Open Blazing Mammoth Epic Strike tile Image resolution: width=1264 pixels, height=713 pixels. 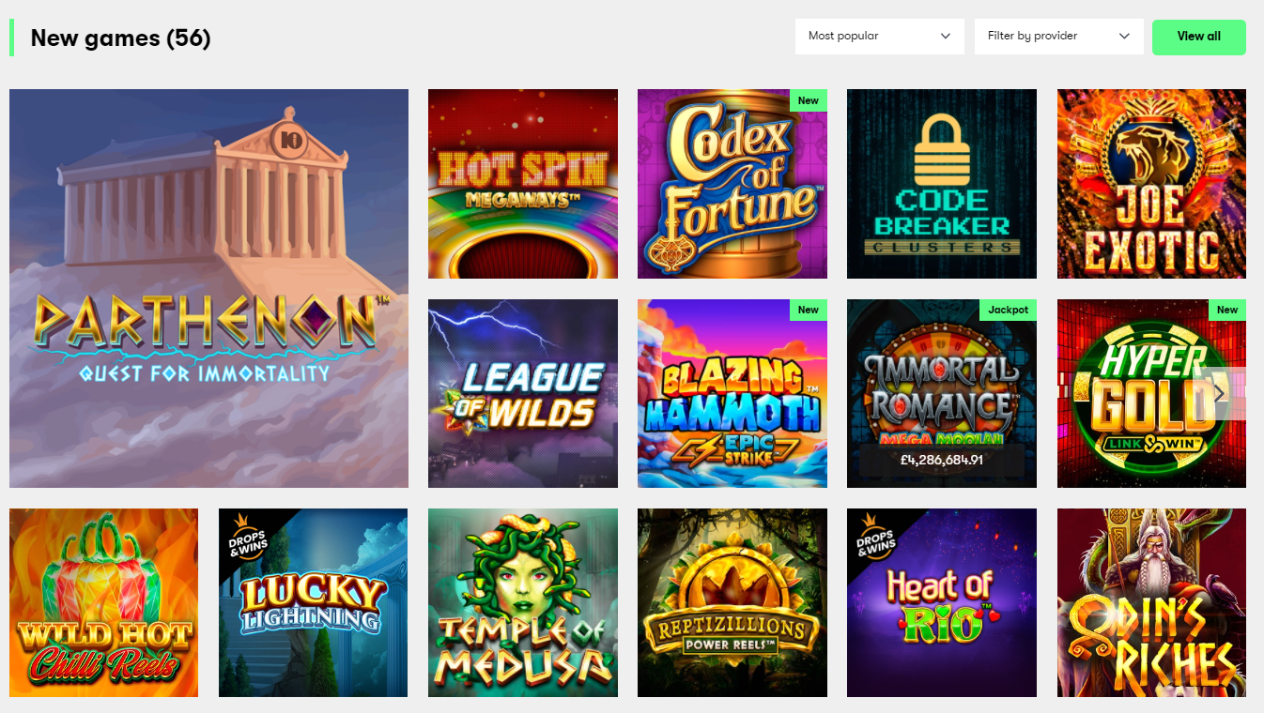pyautogui.click(x=732, y=393)
